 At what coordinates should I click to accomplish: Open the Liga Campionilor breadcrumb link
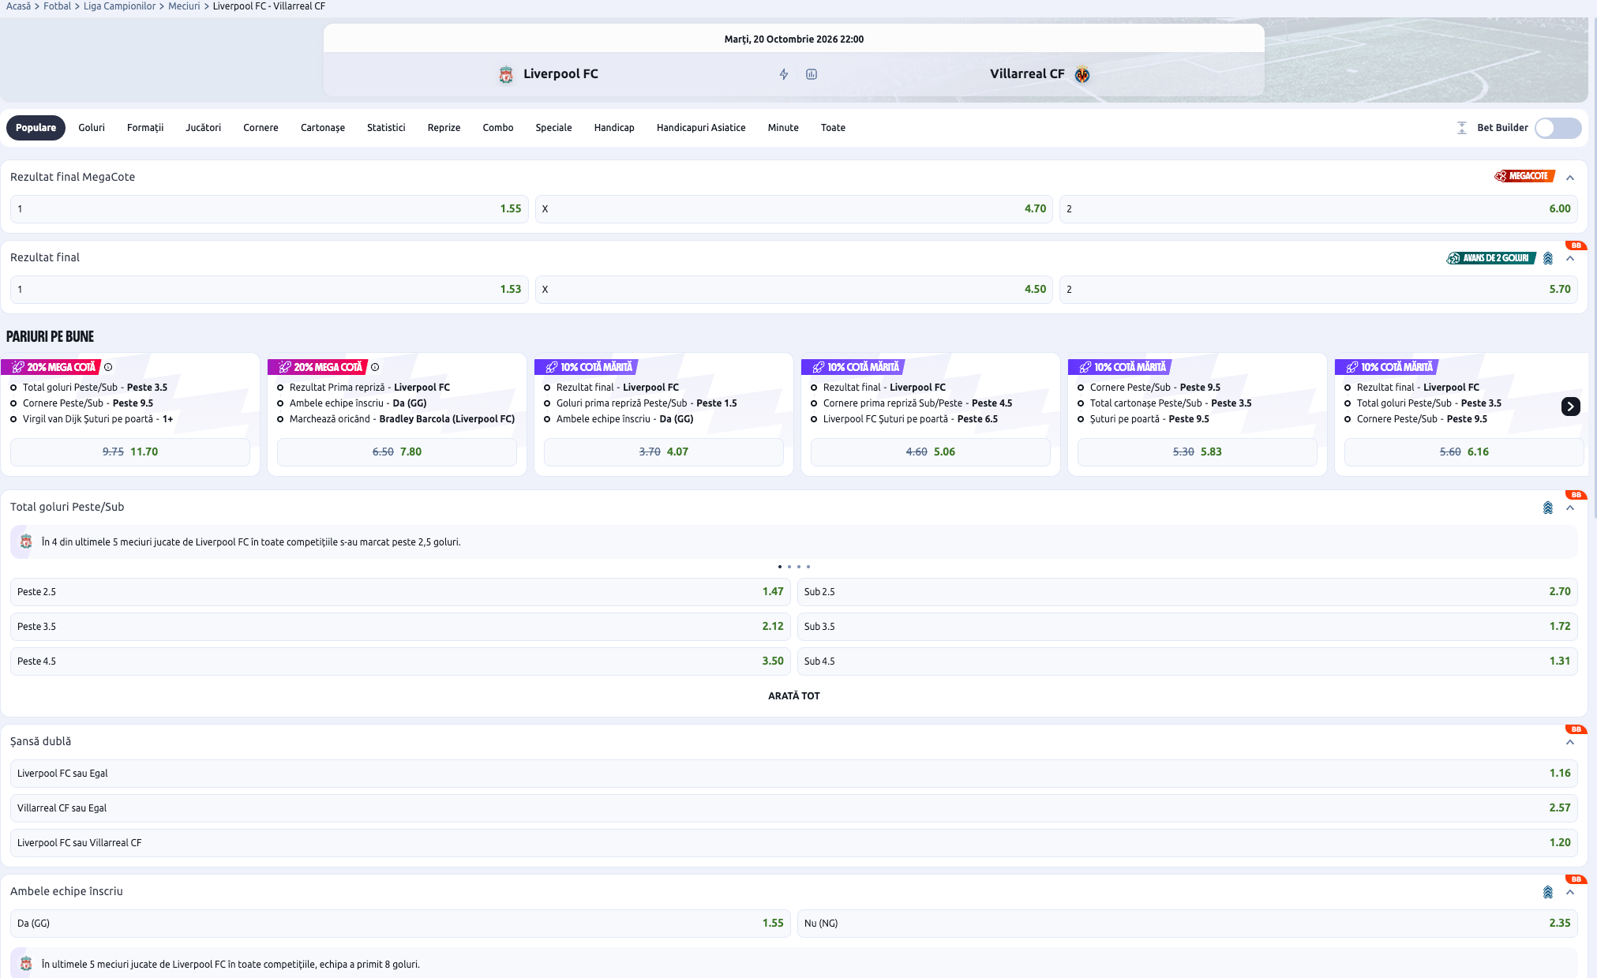[120, 6]
